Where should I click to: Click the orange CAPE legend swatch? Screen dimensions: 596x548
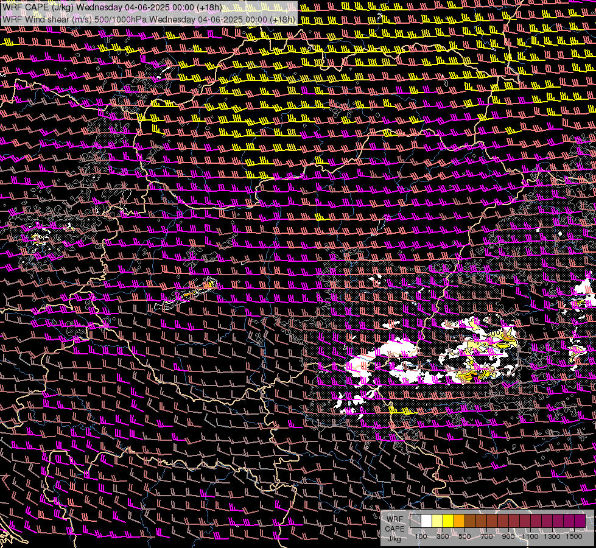click(459, 521)
